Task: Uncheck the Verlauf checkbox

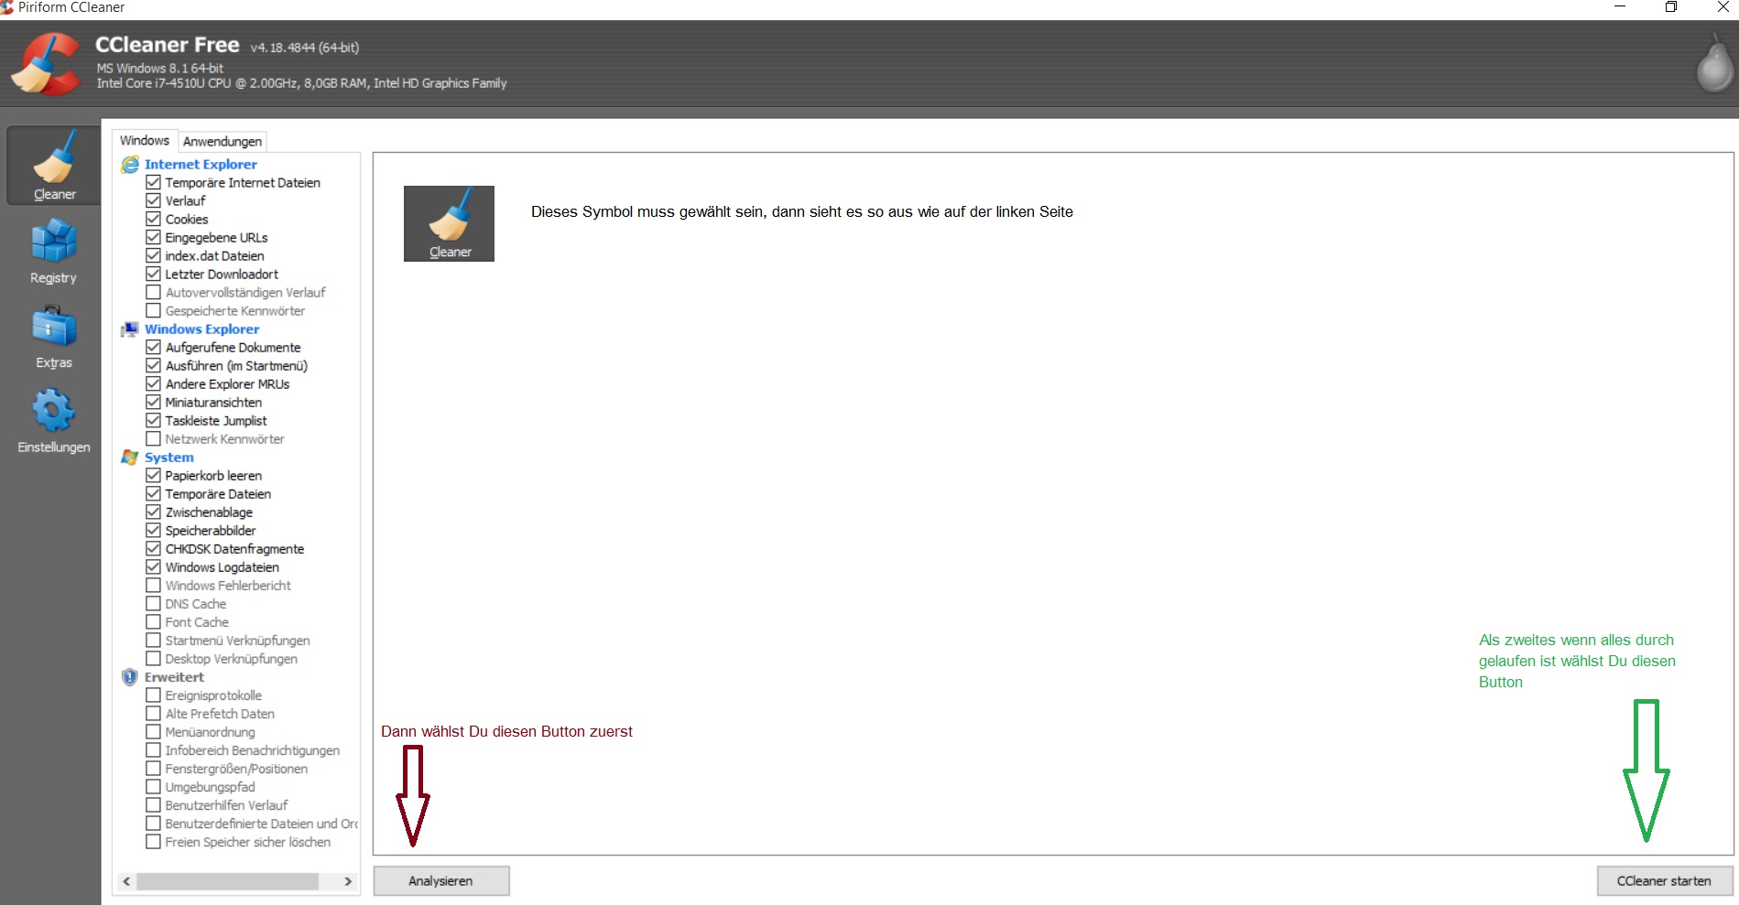Action: [154, 201]
